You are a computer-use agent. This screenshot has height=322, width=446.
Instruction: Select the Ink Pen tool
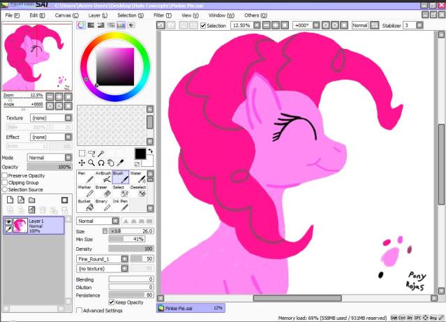(120, 205)
